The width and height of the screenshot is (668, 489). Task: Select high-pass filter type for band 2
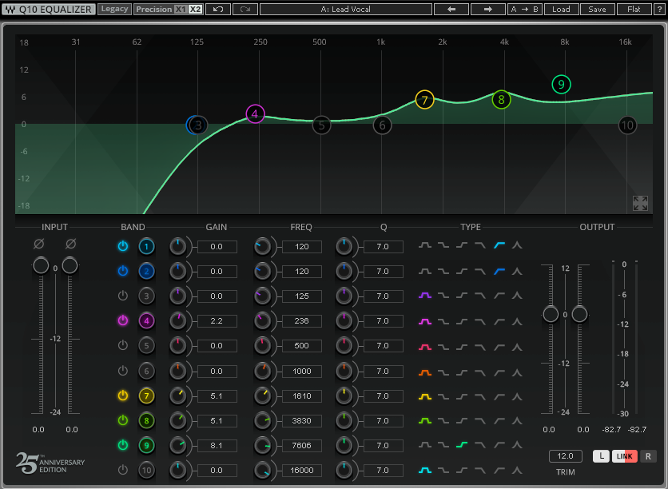[x=499, y=271]
